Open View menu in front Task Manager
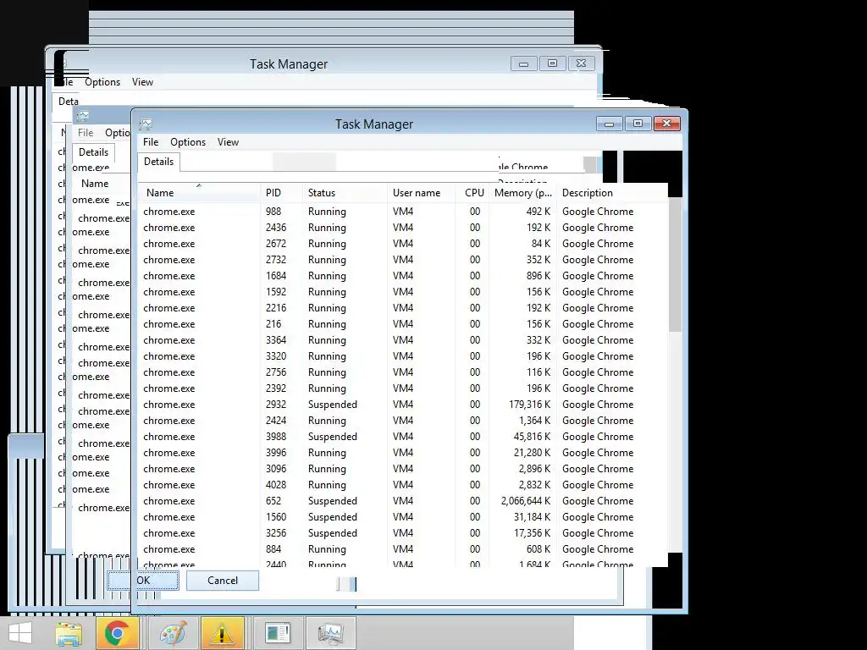The image size is (867, 650). click(x=228, y=142)
